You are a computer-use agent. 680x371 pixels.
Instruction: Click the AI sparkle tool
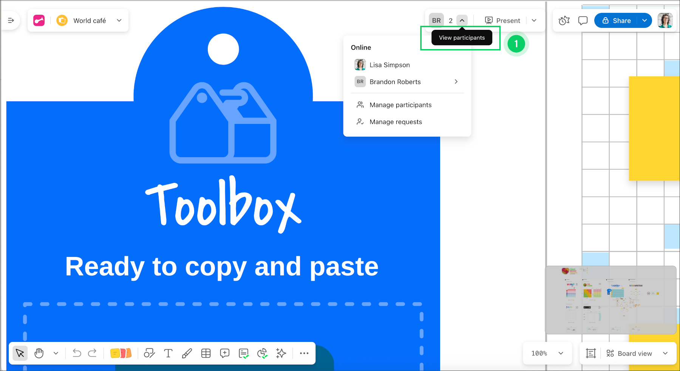tap(281, 353)
